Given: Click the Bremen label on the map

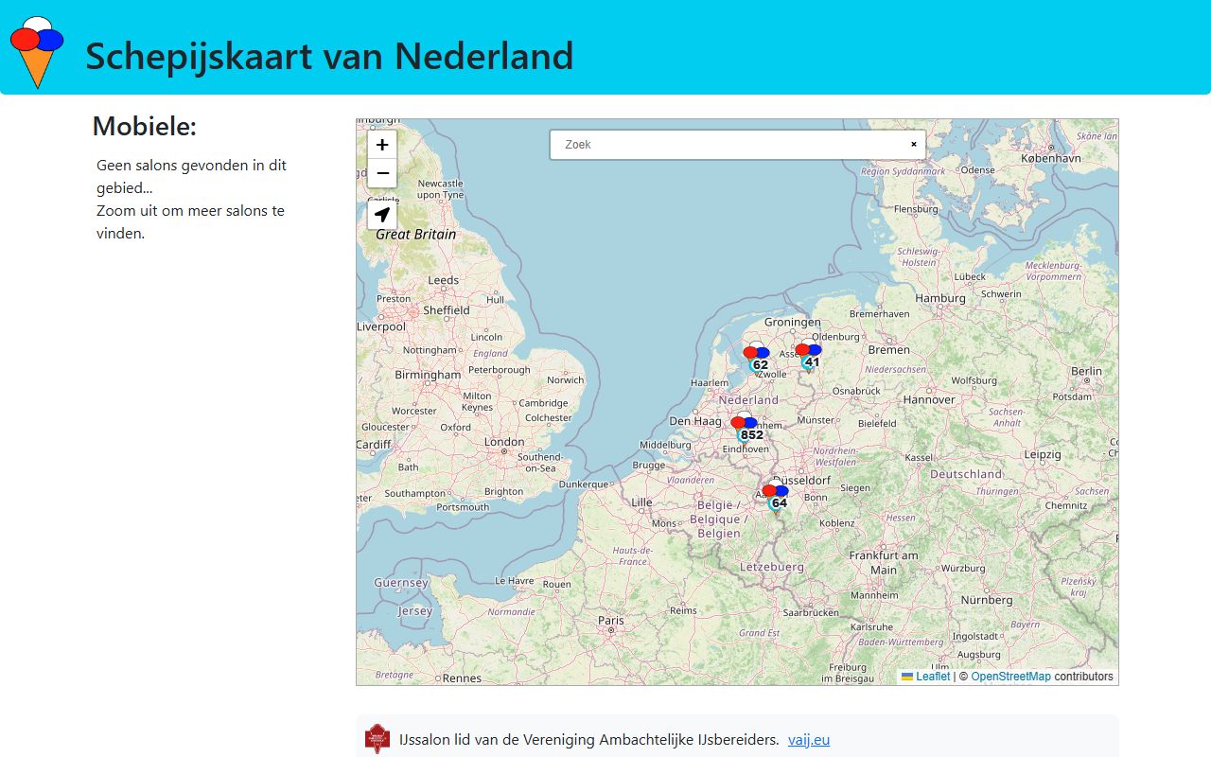Looking at the screenshot, I should click(x=888, y=350).
